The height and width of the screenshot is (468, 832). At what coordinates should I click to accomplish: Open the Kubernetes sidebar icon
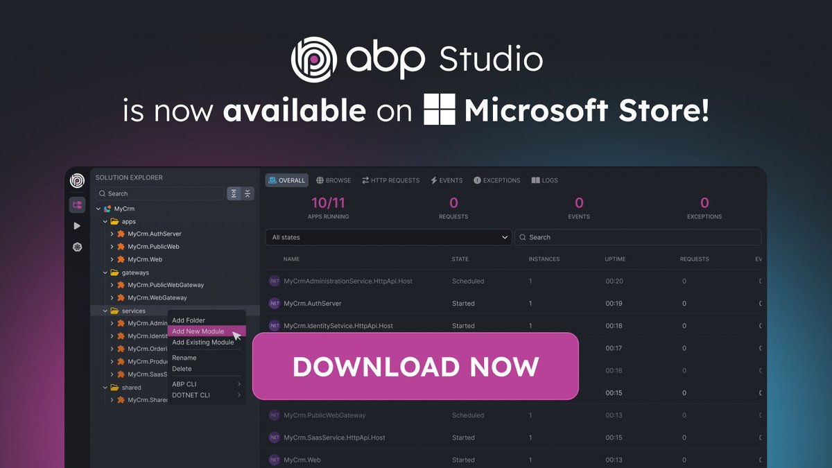[77, 247]
